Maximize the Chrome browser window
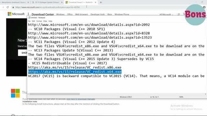This screenshot has width=207, height=116. (202, 2)
